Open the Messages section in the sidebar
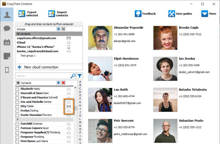 tap(7, 28)
